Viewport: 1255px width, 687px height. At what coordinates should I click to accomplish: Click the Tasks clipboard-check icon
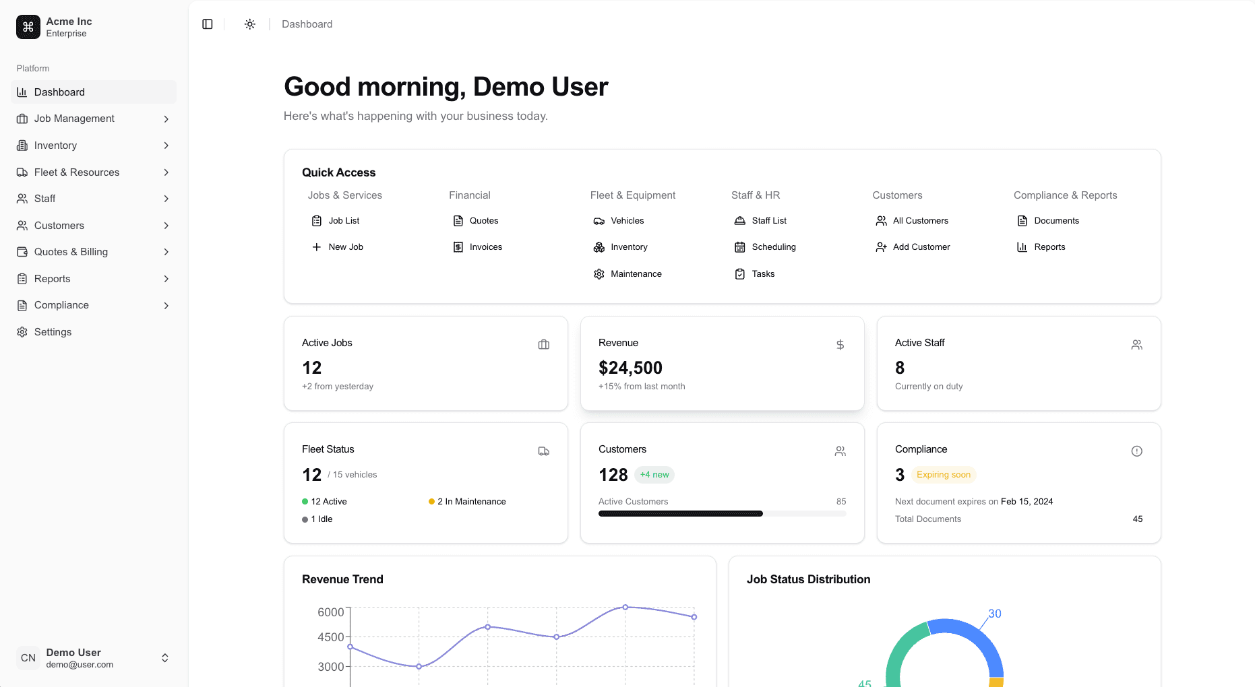click(740, 274)
